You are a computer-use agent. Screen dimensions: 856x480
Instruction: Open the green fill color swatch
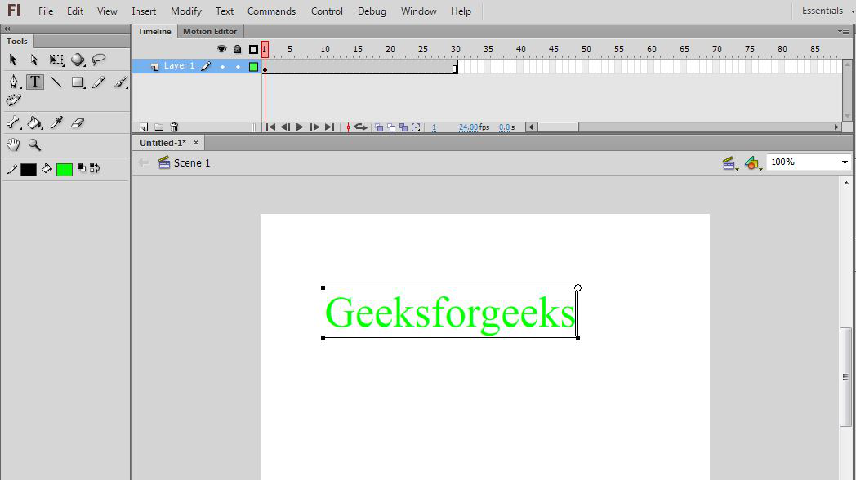[65, 170]
